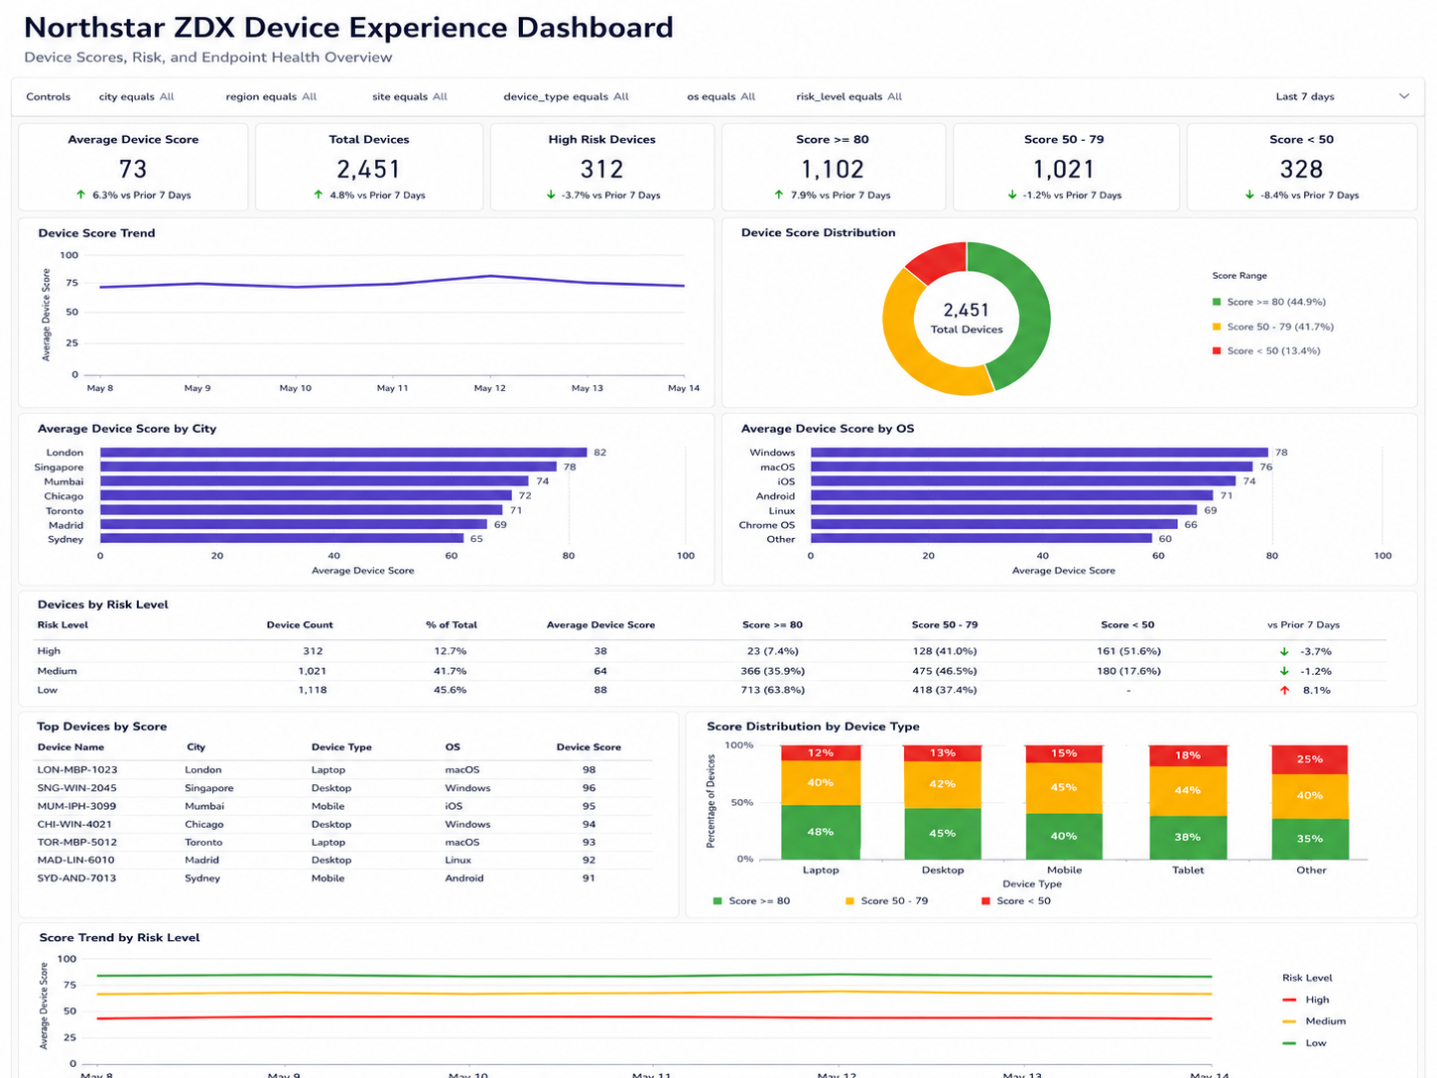Click the green up arrow under Total Devices
Image resolution: width=1437 pixels, height=1078 pixels.
(x=319, y=195)
